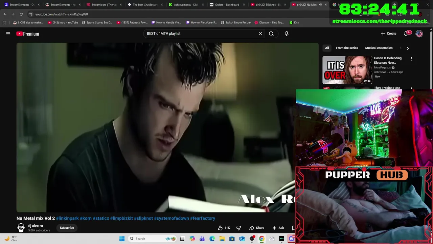Viewport: 433px width, 244px height.
Task: Expand more filter chips with arrow
Action: point(408,48)
